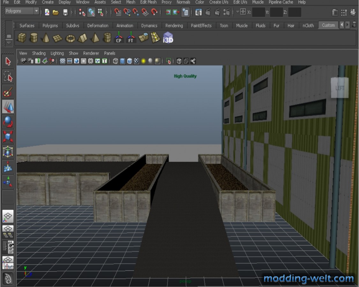The image size is (359, 287).
Task: Create a polygon cylinder from the shelf
Action: (x=34, y=38)
